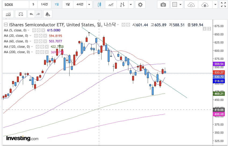Hide the MA (60, close, 0) line
The image size is (228, 146).
pyautogui.click(x=36, y=41)
